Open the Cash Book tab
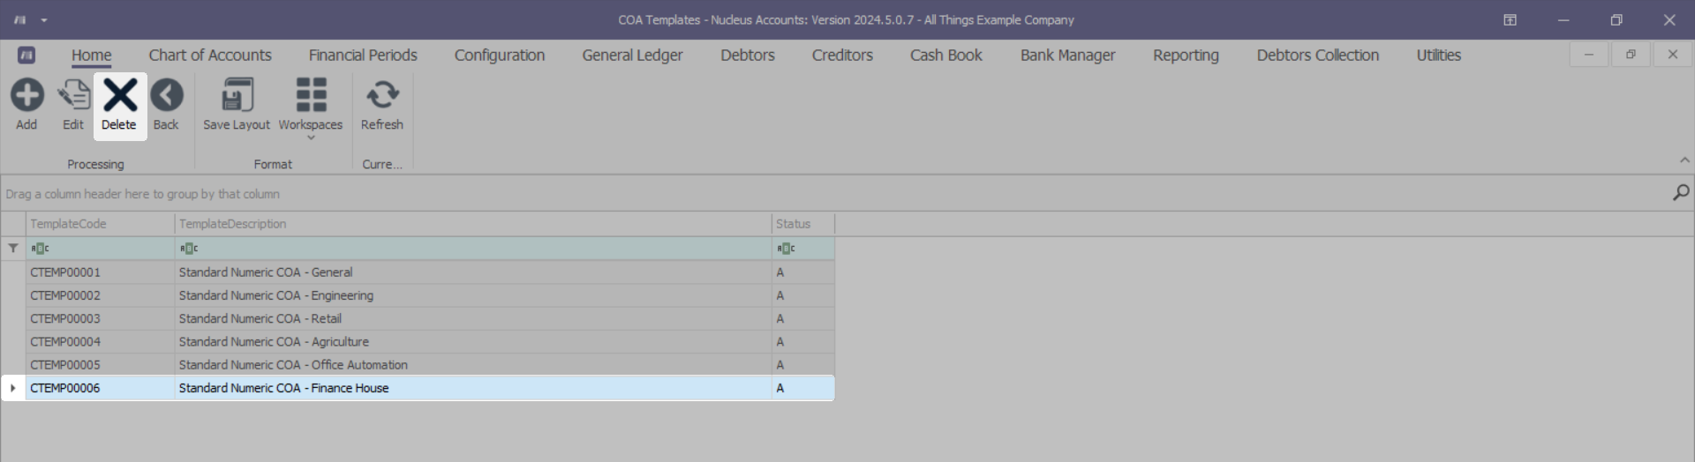This screenshot has height=462, width=1695. 946,55
